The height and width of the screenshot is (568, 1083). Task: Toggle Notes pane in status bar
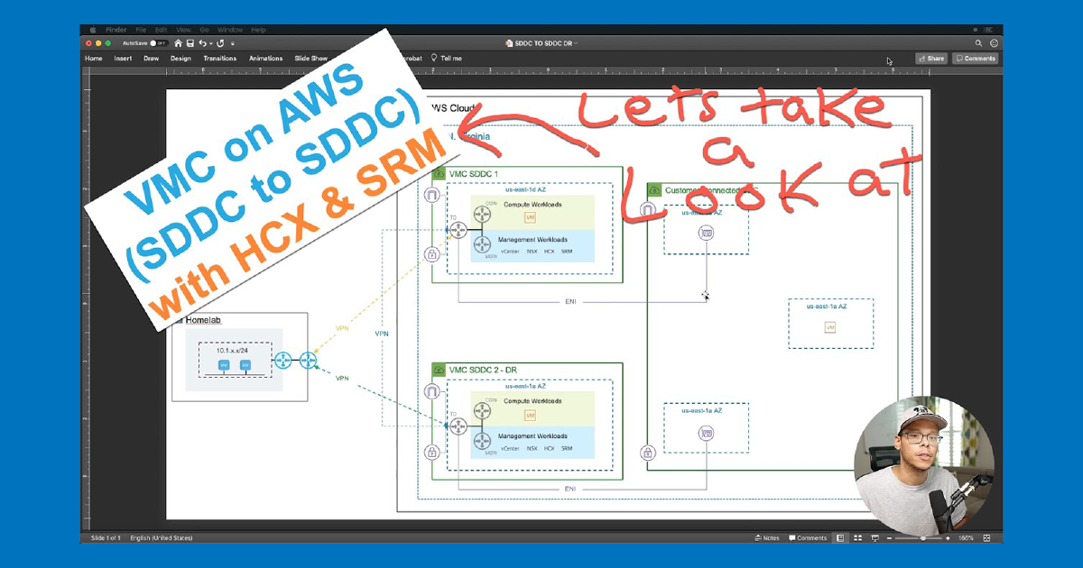coord(766,538)
